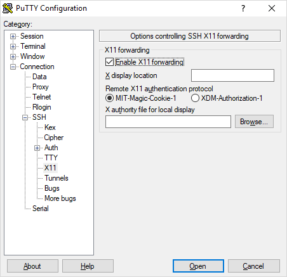Expand the Session tree node
This screenshot has height=277, width=287.
(13, 36)
